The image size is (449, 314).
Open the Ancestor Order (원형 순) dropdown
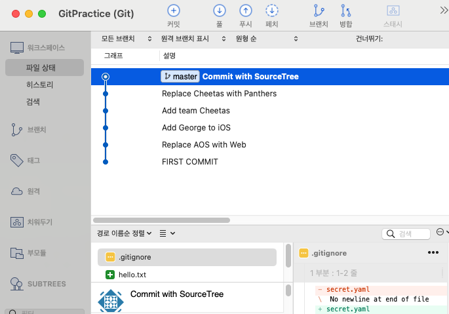point(267,39)
